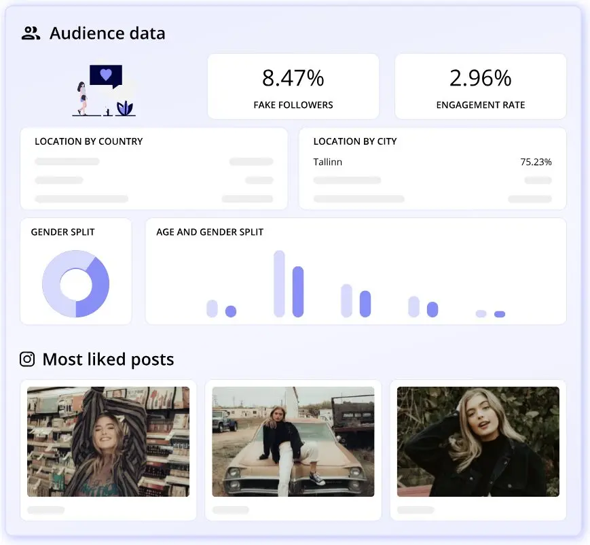The height and width of the screenshot is (545, 590).
Task: Click the smallest rightmost dark bar
Action: pyautogui.click(x=500, y=314)
